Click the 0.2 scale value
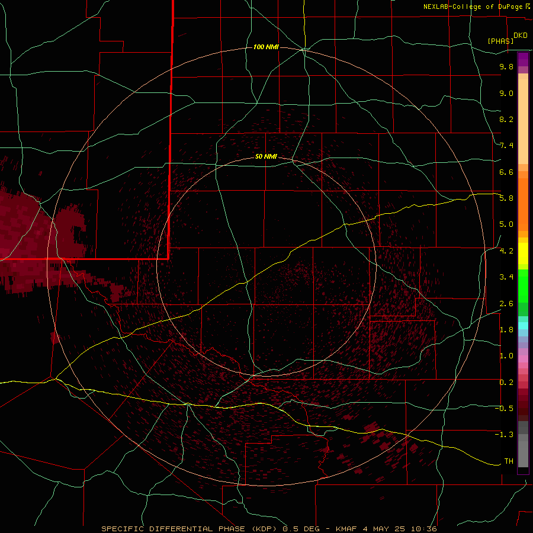Image resolution: width=533 pixels, height=533 pixels. [x=506, y=383]
